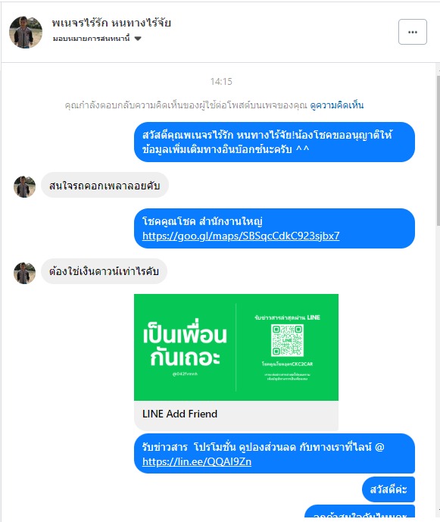Click the 14:15 timestamp
Viewport: 440px width, 522px height.
point(221,82)
